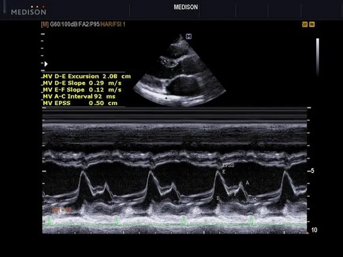The width and height of the screenshot is (343, 257).
Task: Select the D point marker on the waveform
Action: (x=218, y=198)
